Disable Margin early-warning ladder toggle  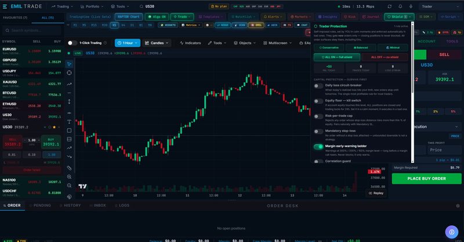[318, 146]
